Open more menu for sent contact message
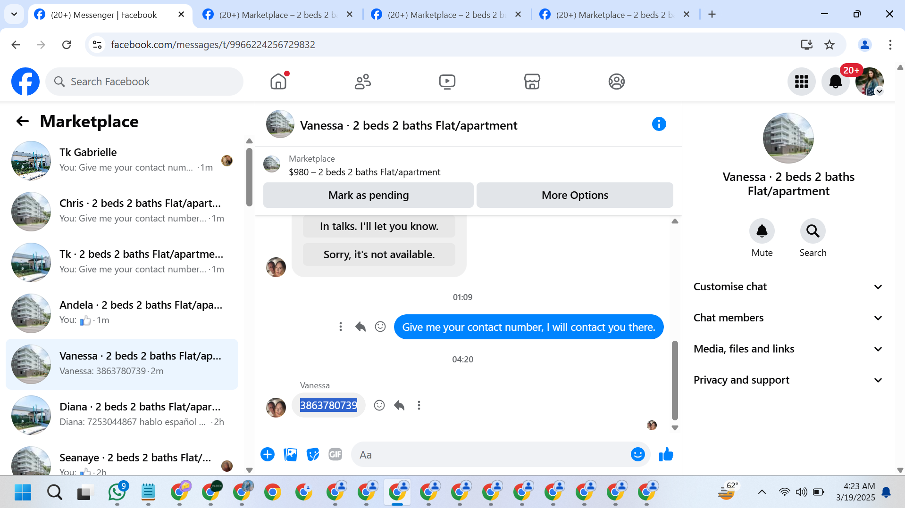This screenshot has height=508, width=905. (341, 327)
